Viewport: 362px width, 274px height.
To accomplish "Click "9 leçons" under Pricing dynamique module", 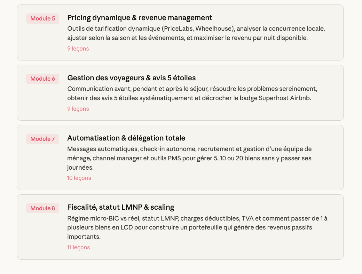I will [x=78, y=49].
